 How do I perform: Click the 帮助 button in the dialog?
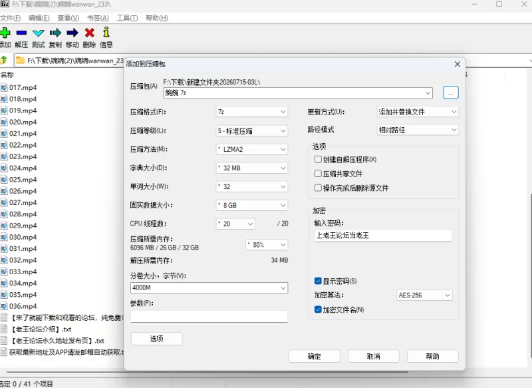433,356
